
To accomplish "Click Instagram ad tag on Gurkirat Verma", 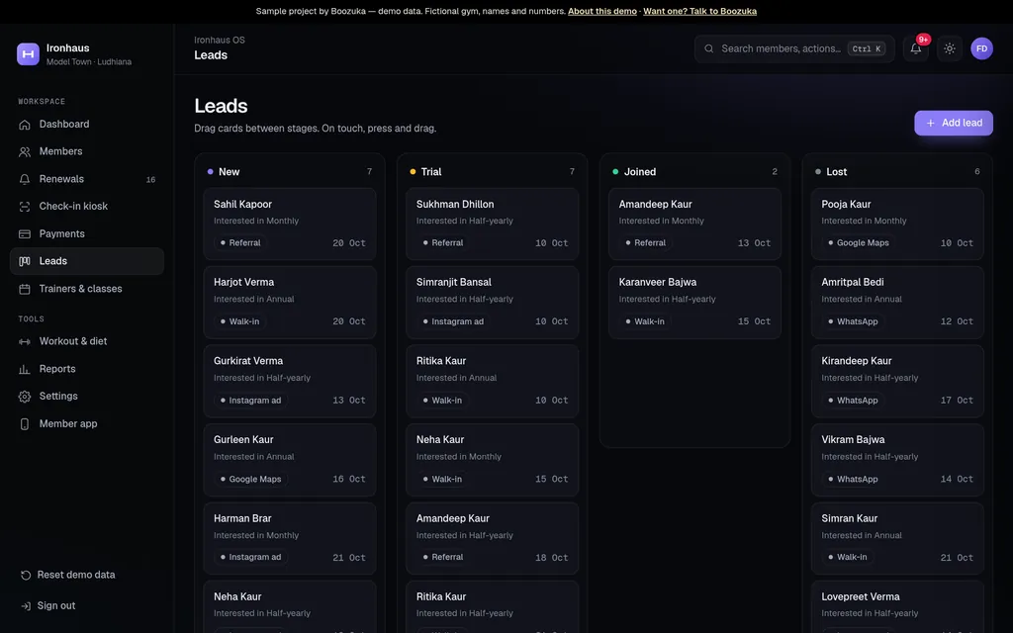I will tap(250, 401).
